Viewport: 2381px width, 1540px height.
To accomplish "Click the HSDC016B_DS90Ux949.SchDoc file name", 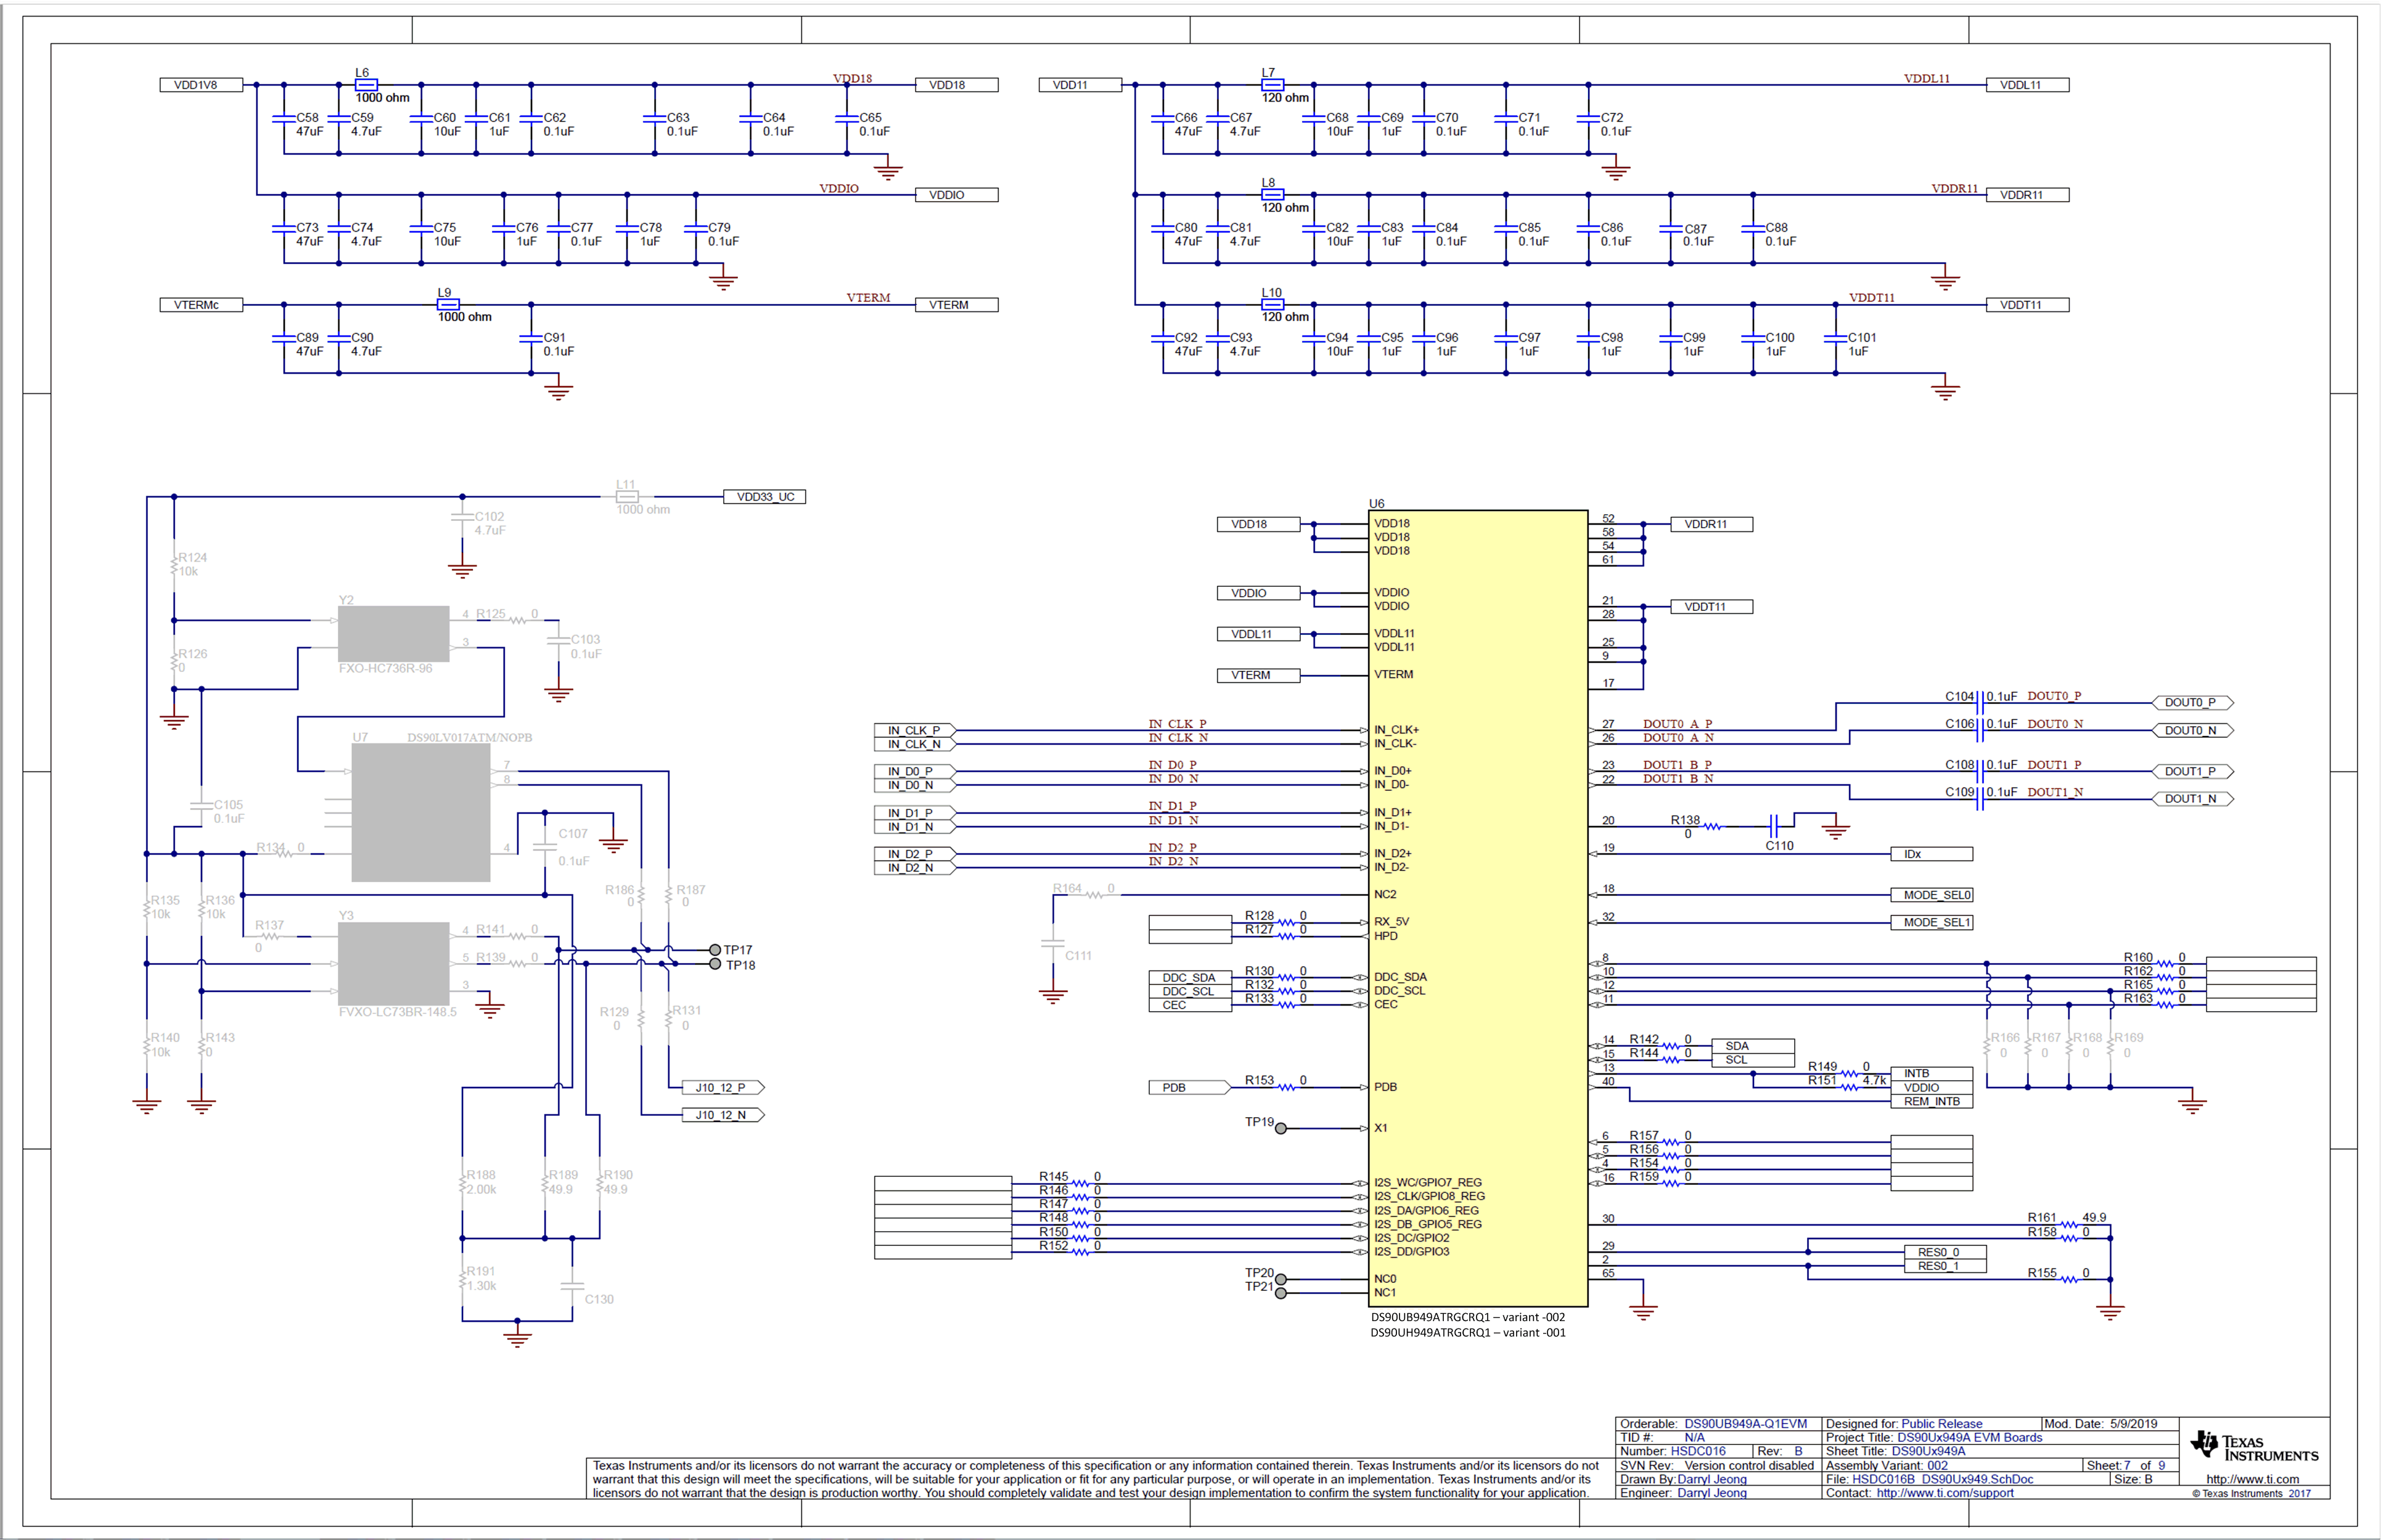I will coord(1942,1479).
